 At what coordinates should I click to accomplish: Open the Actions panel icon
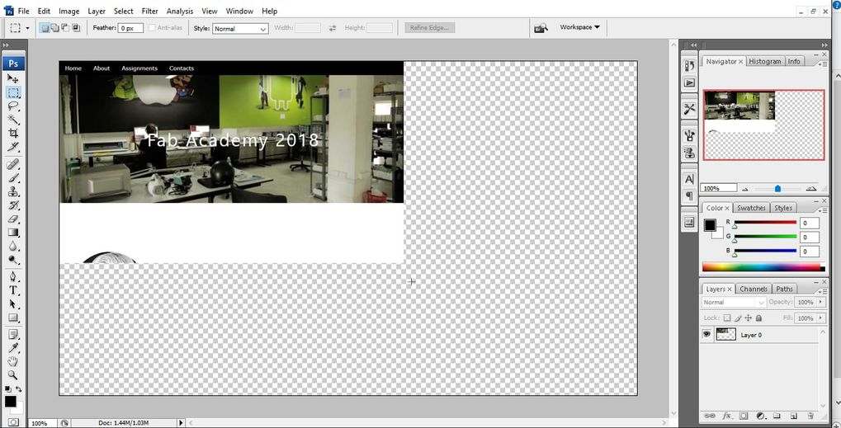coord(690,83)
